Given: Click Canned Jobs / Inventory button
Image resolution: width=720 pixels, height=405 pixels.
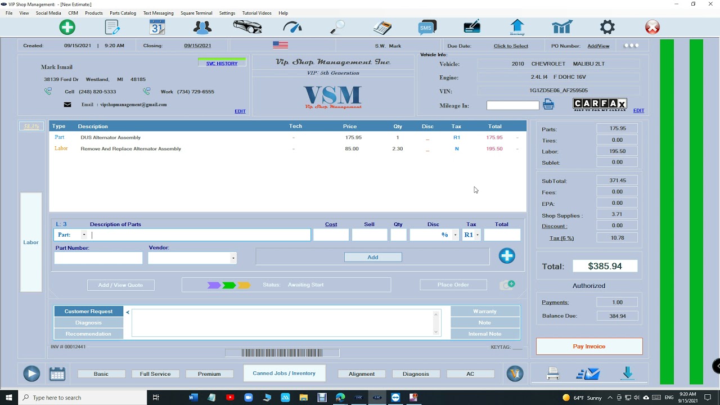Looking at the screenshot, I should (284, 373).
